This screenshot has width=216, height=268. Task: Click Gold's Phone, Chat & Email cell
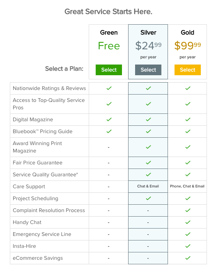click(x=187, y=186)
